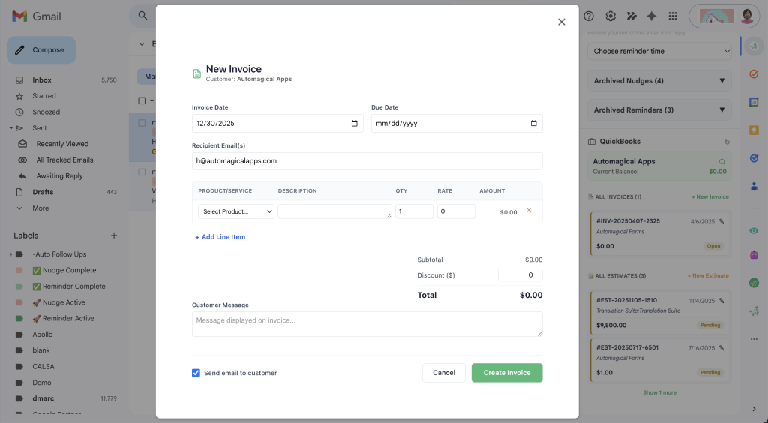Image resolution: width=768 pixels, height=423 pixels.
Task: Click the Create Invoice button
Action: click(x=506, y=373)
